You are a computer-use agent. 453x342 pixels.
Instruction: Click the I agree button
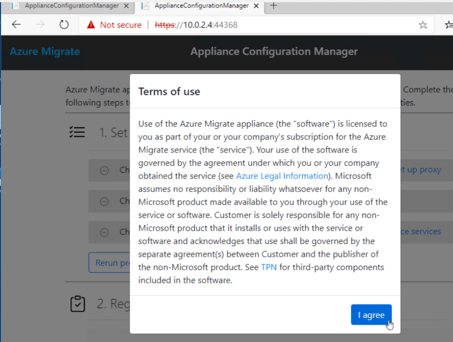pos(371,315)
